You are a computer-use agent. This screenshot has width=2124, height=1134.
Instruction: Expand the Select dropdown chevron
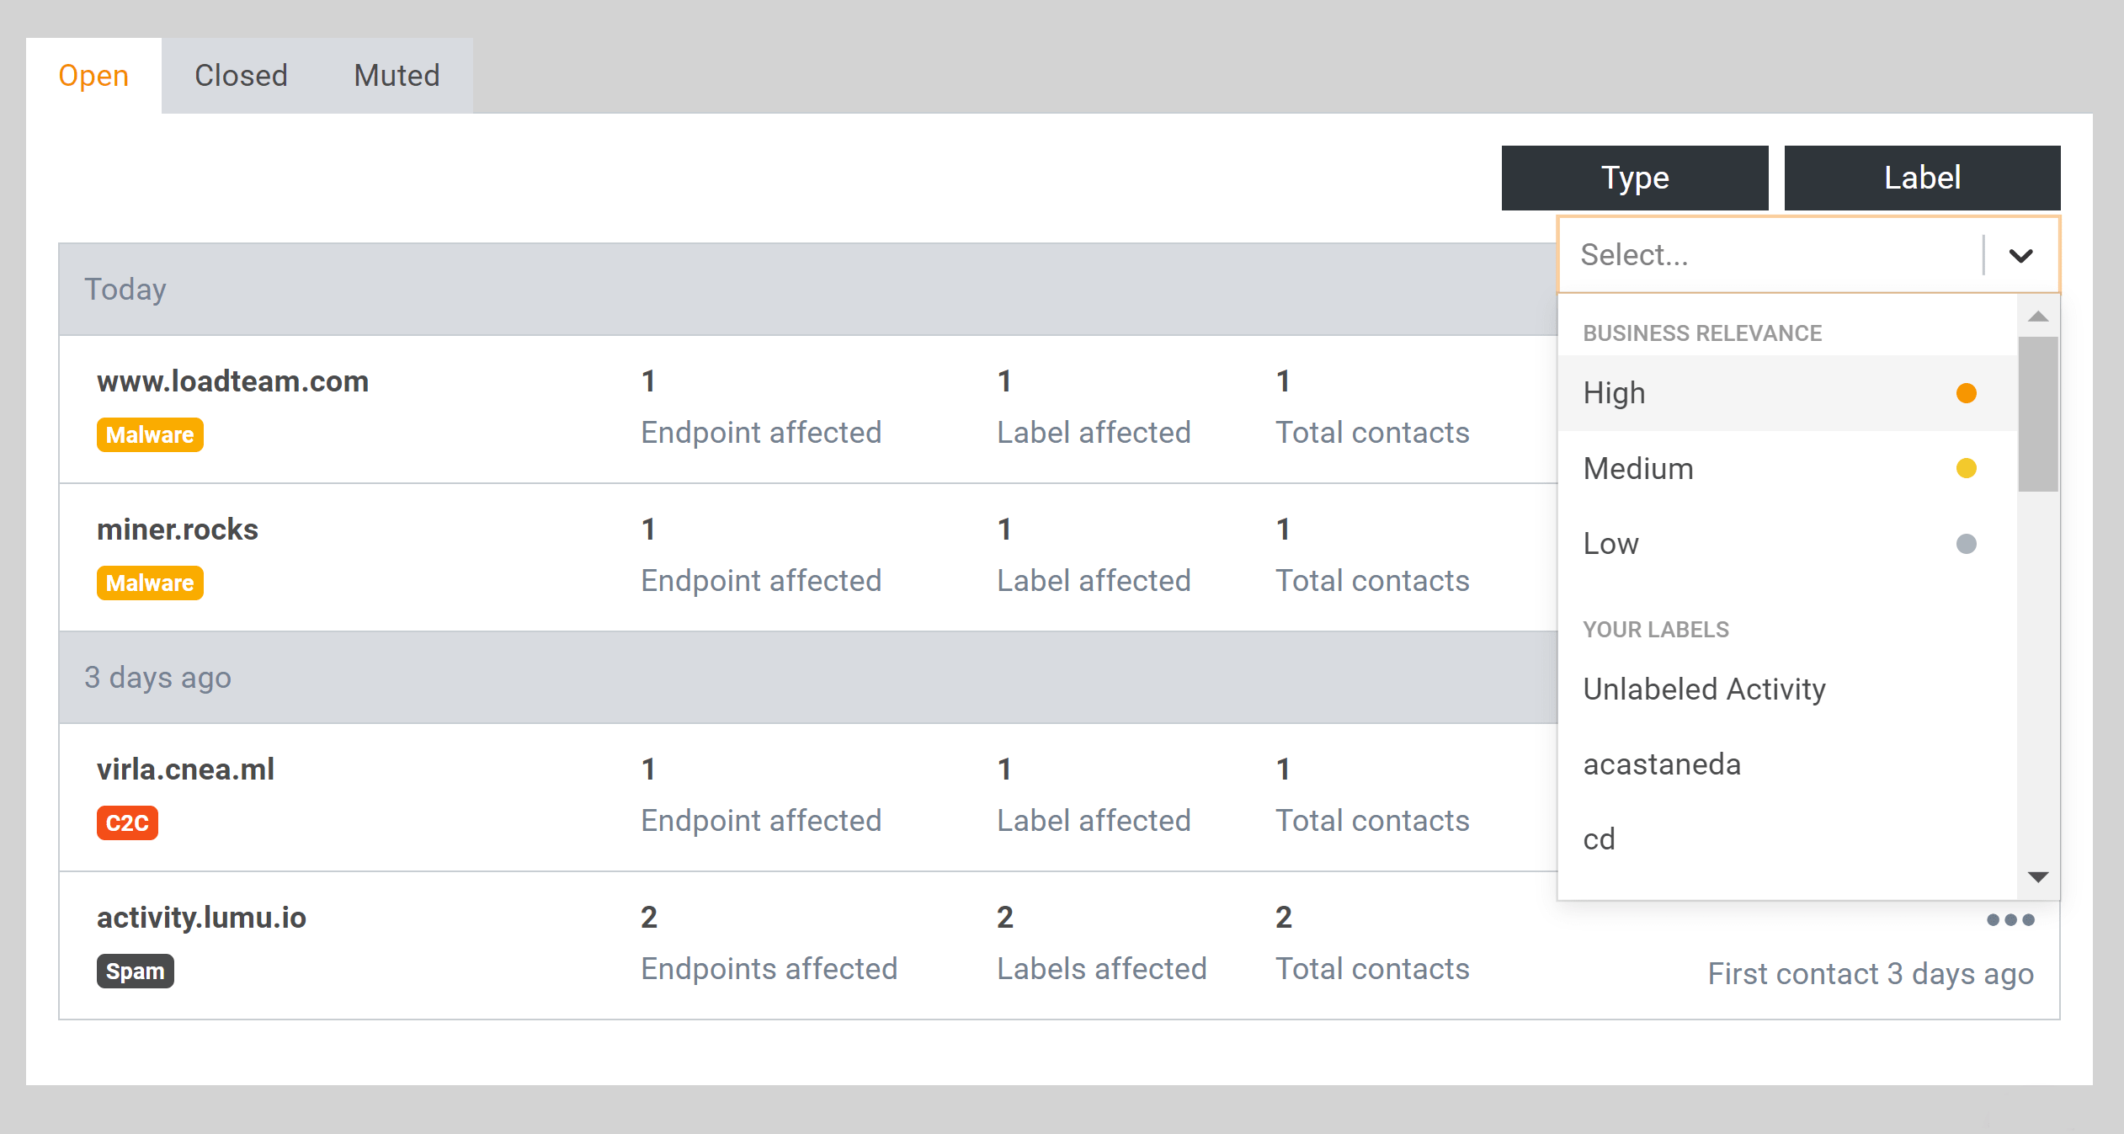coord(2020,255)
